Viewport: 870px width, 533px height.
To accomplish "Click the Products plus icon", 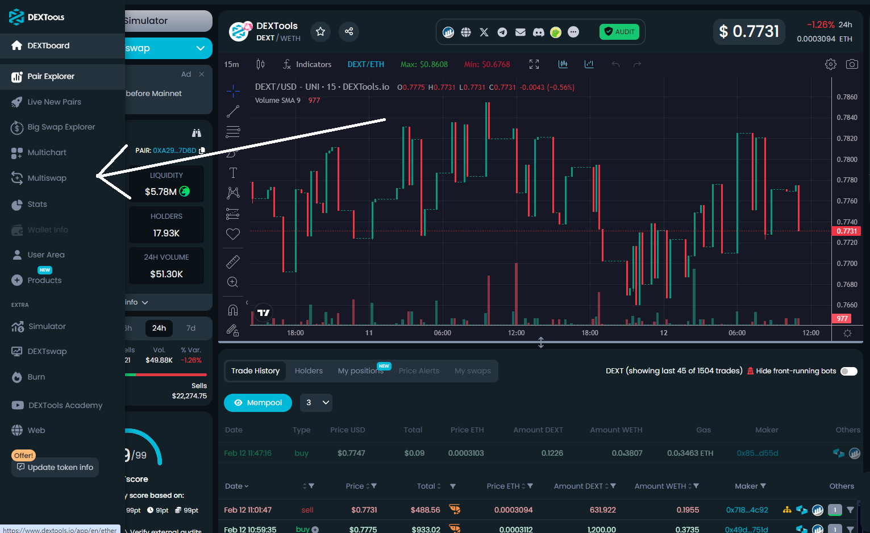I will (17, 280).
